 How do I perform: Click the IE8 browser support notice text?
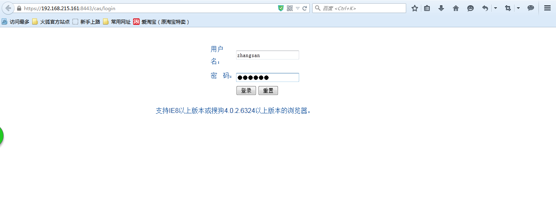pyautogui.click(x=234, y=110)
